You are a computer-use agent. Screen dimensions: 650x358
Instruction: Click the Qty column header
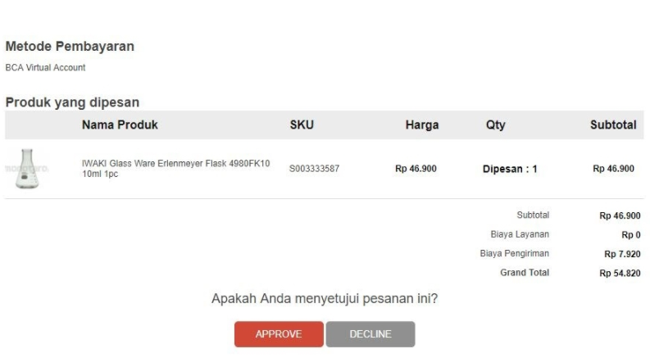pyautogui.click(x=495, y=125)
